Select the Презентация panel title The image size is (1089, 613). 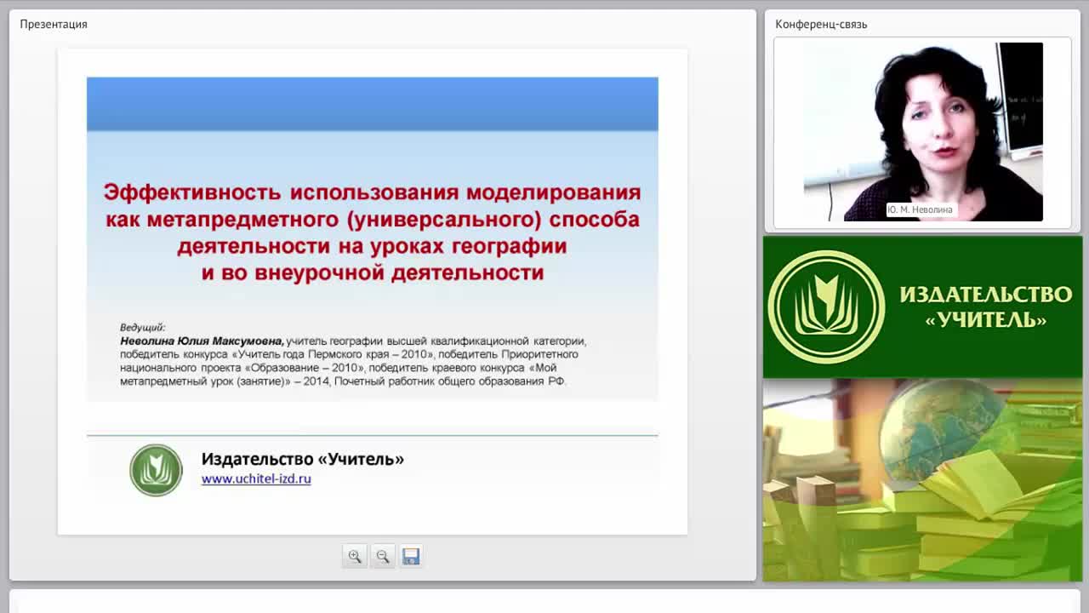point(54,24)
